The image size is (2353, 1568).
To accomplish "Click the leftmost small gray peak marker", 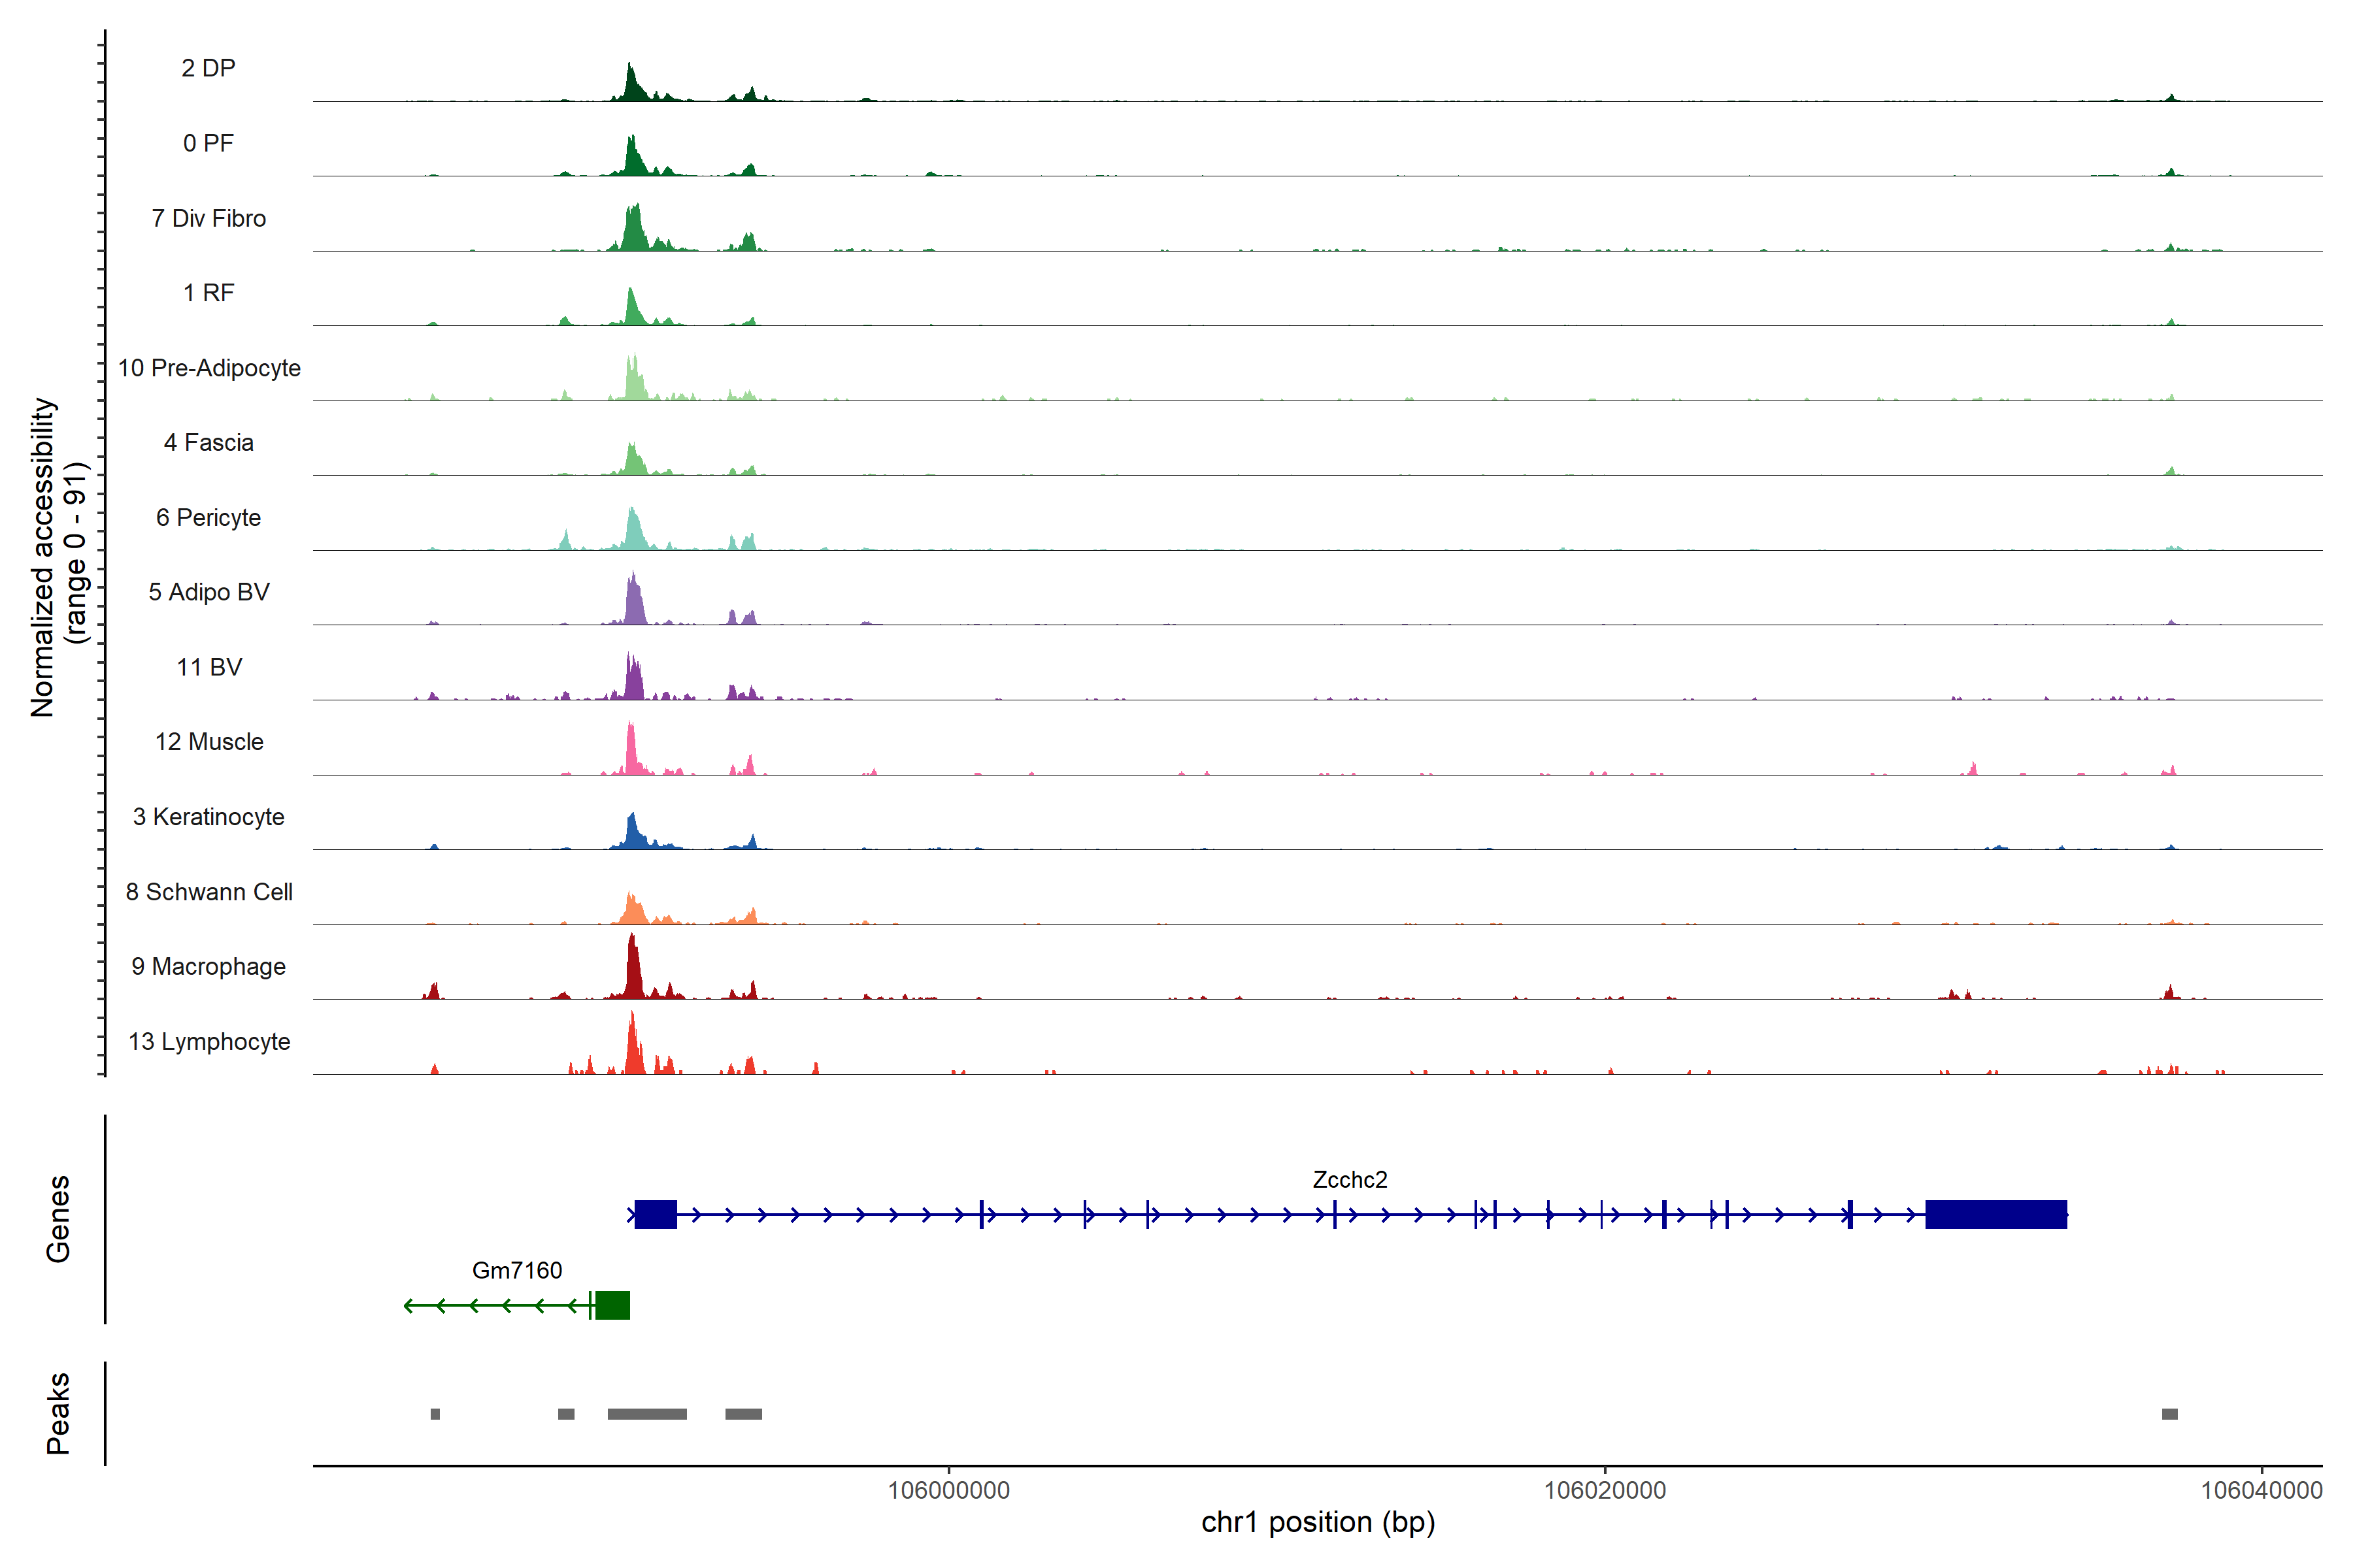I will pos(435,1414).
